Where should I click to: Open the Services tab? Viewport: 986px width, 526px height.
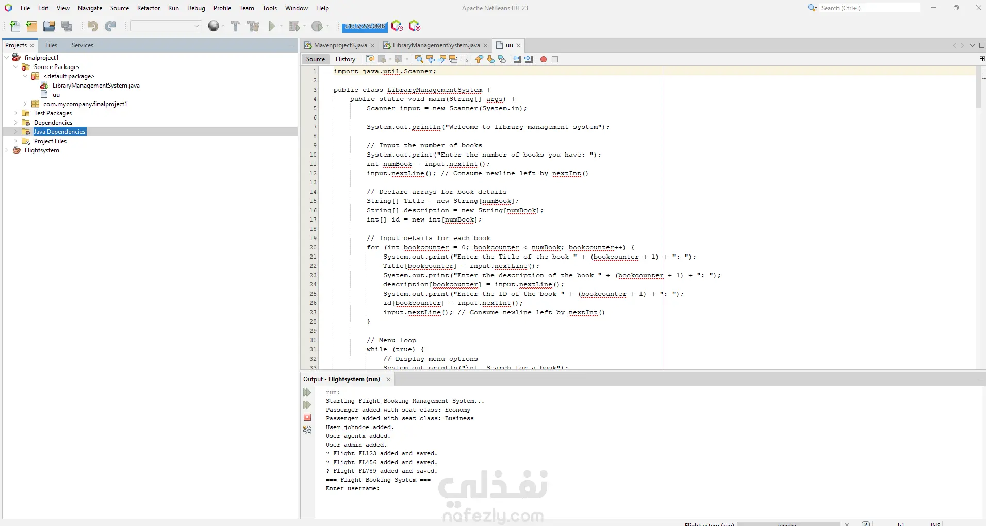(83, 45)
